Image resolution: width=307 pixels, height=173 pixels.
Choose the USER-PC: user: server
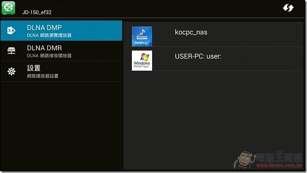[x=213, y=59]
